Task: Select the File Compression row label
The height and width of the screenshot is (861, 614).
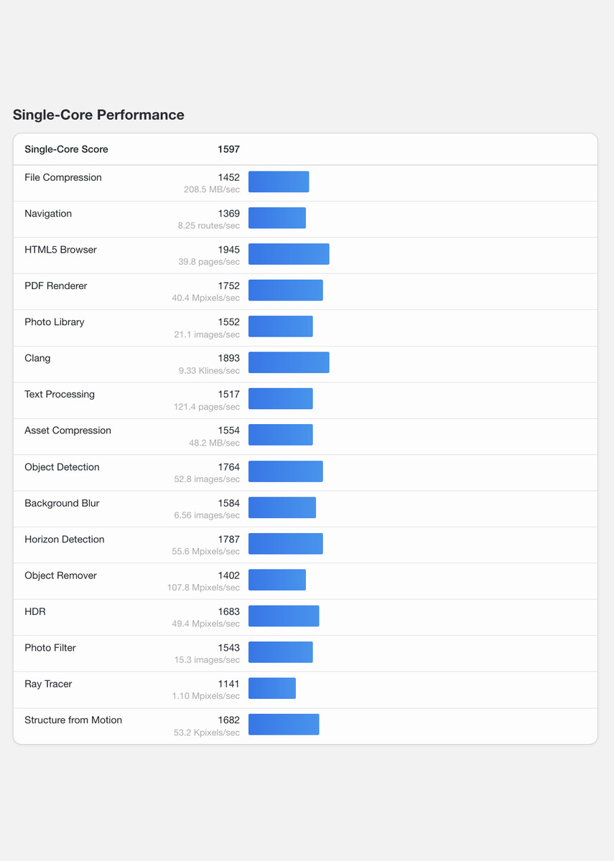Action: pos(63,177)
